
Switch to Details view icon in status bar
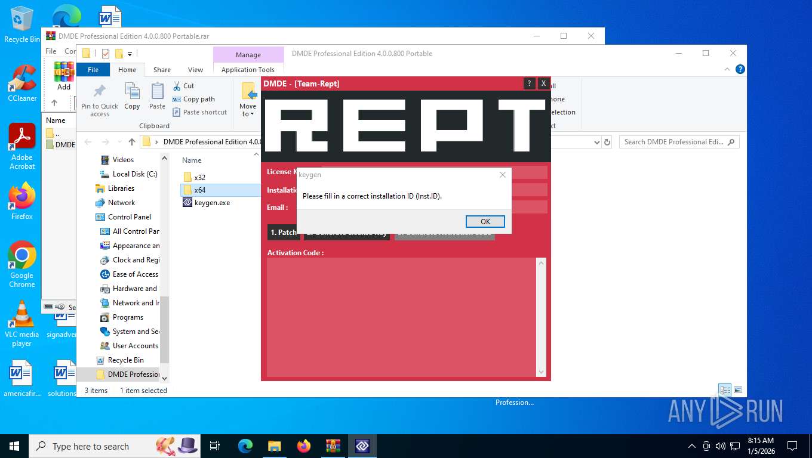coord(725,390)
